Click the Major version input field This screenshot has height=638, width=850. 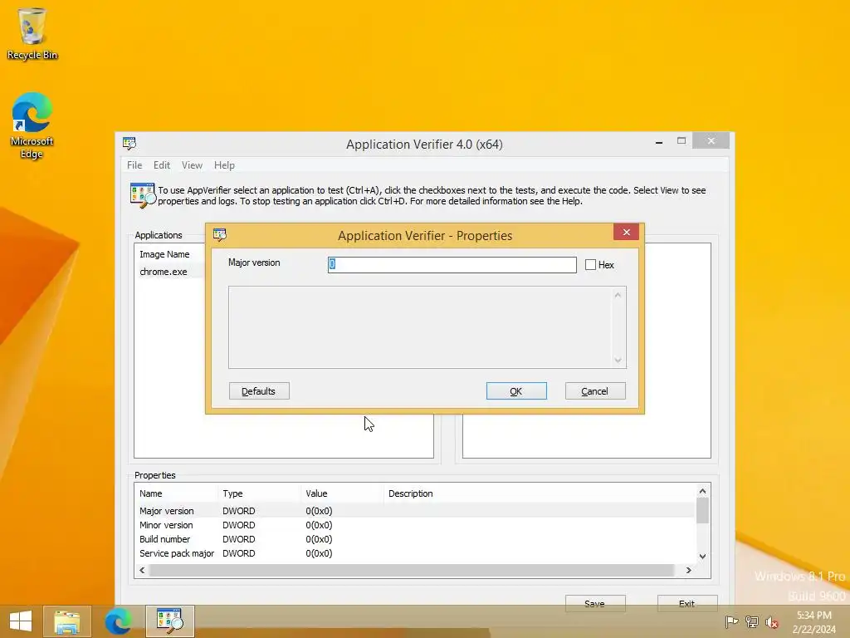click(452, 265)
